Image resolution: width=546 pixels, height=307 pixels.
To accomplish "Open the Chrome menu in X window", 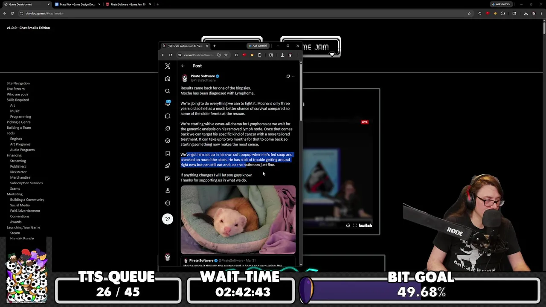I will coord(298,55).
